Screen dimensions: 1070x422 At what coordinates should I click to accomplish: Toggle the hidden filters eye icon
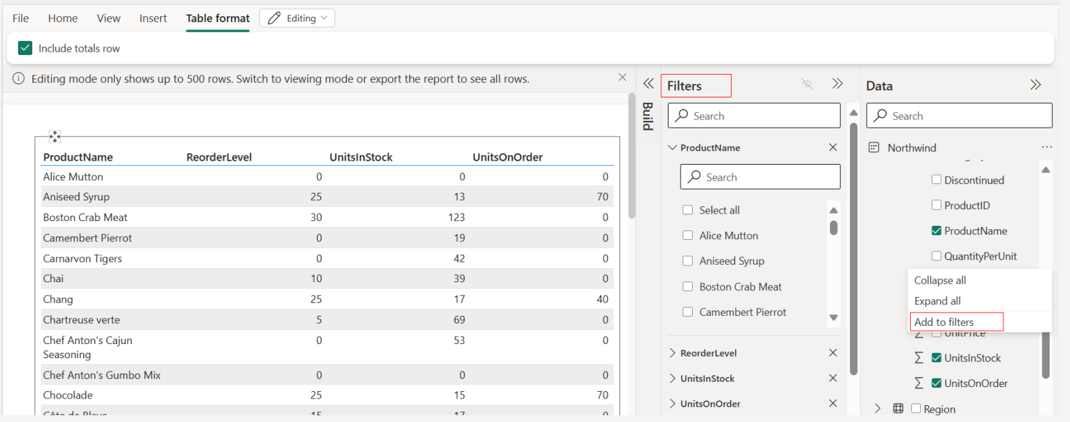click(x=807, y=84)
